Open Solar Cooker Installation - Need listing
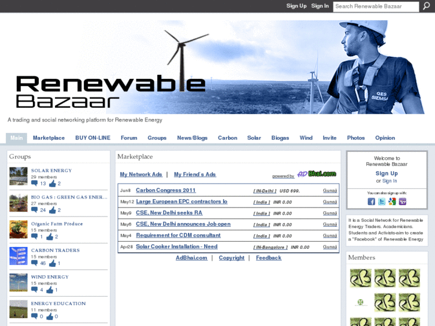This screenshot has height=326, width=435. (x=177, y=246)
